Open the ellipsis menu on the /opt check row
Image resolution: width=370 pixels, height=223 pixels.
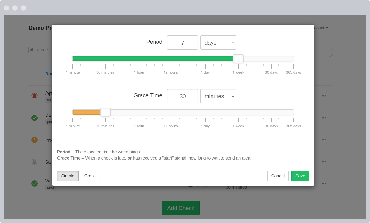coord(323,96)
